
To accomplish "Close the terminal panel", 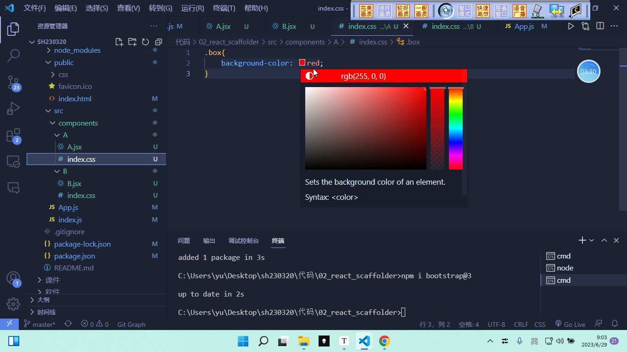I will [616, 240].
